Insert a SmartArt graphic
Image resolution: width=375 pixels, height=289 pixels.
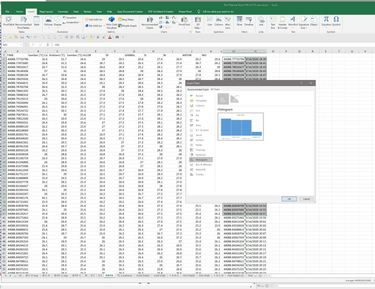[69, 18]
